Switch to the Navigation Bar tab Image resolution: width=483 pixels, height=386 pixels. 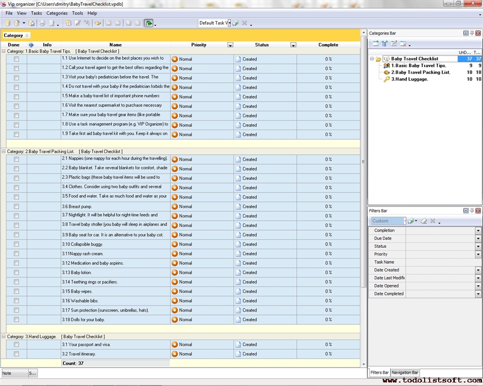click(405, 372)
